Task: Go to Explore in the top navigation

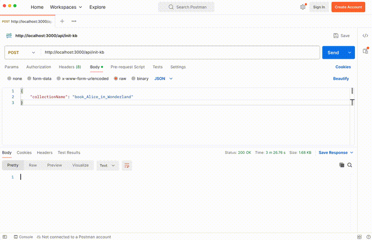Action: click(x=97, y=7)
